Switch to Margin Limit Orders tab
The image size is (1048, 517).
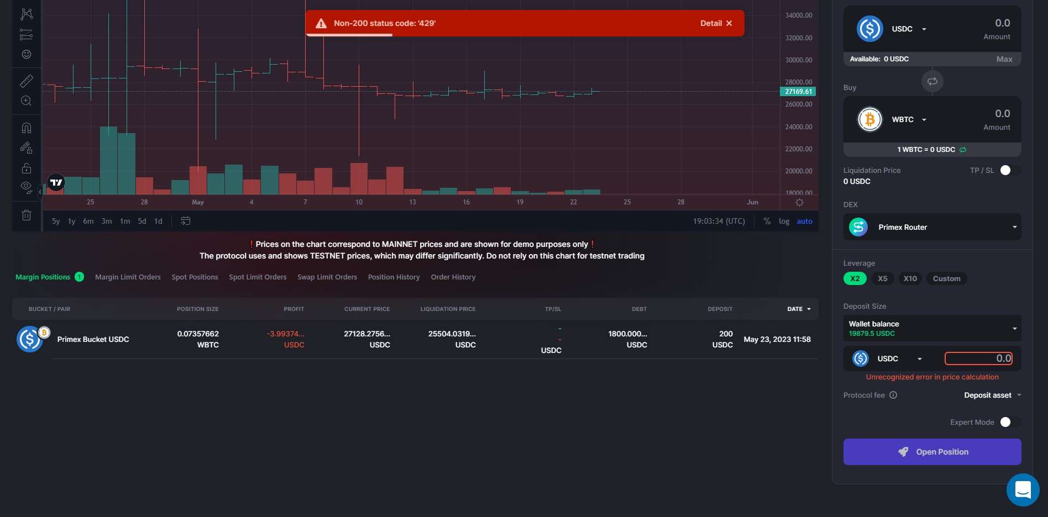click(x=128, y=277)
